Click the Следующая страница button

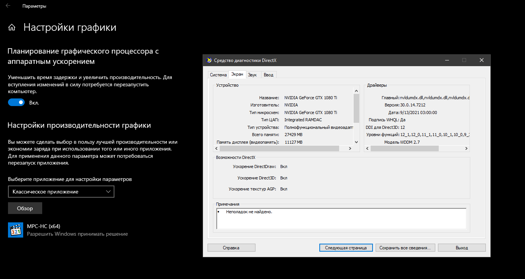(346, 248)
